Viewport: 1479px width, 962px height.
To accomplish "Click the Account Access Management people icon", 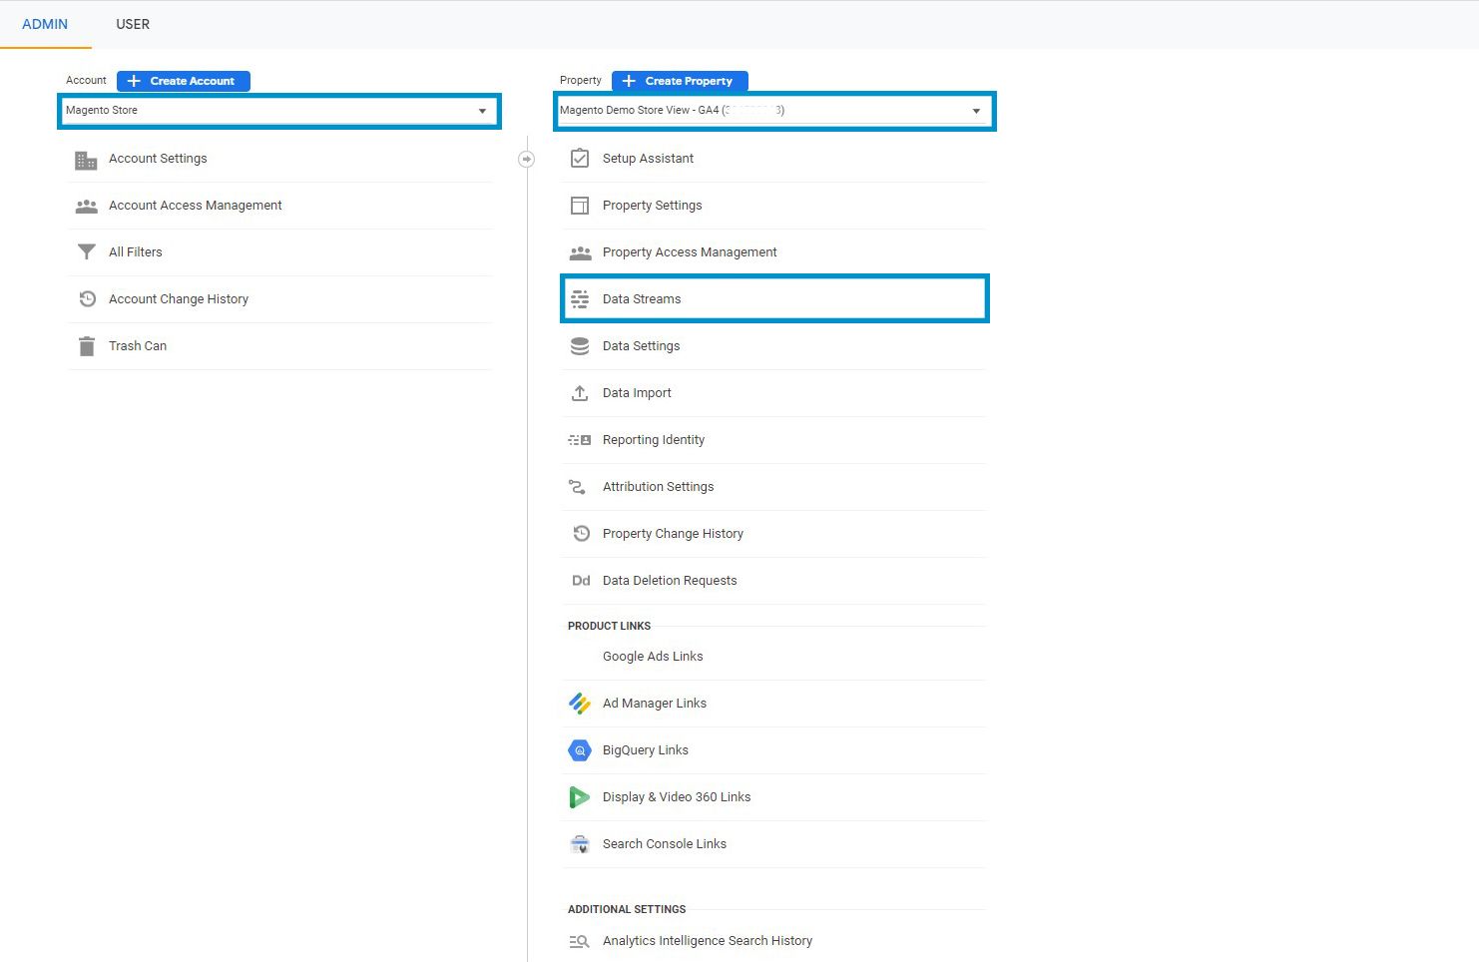I will pyautogui.click(x=87, y=205).
